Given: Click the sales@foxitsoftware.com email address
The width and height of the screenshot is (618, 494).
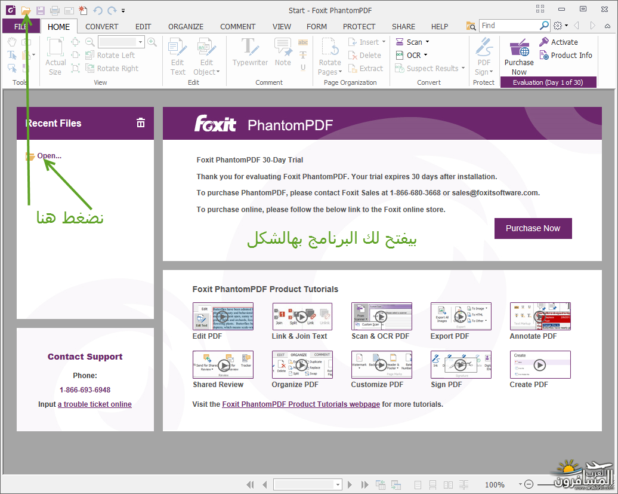Looking at the screenshot, I should point(495,193).
